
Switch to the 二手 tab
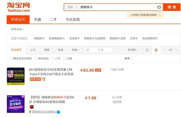53,19
